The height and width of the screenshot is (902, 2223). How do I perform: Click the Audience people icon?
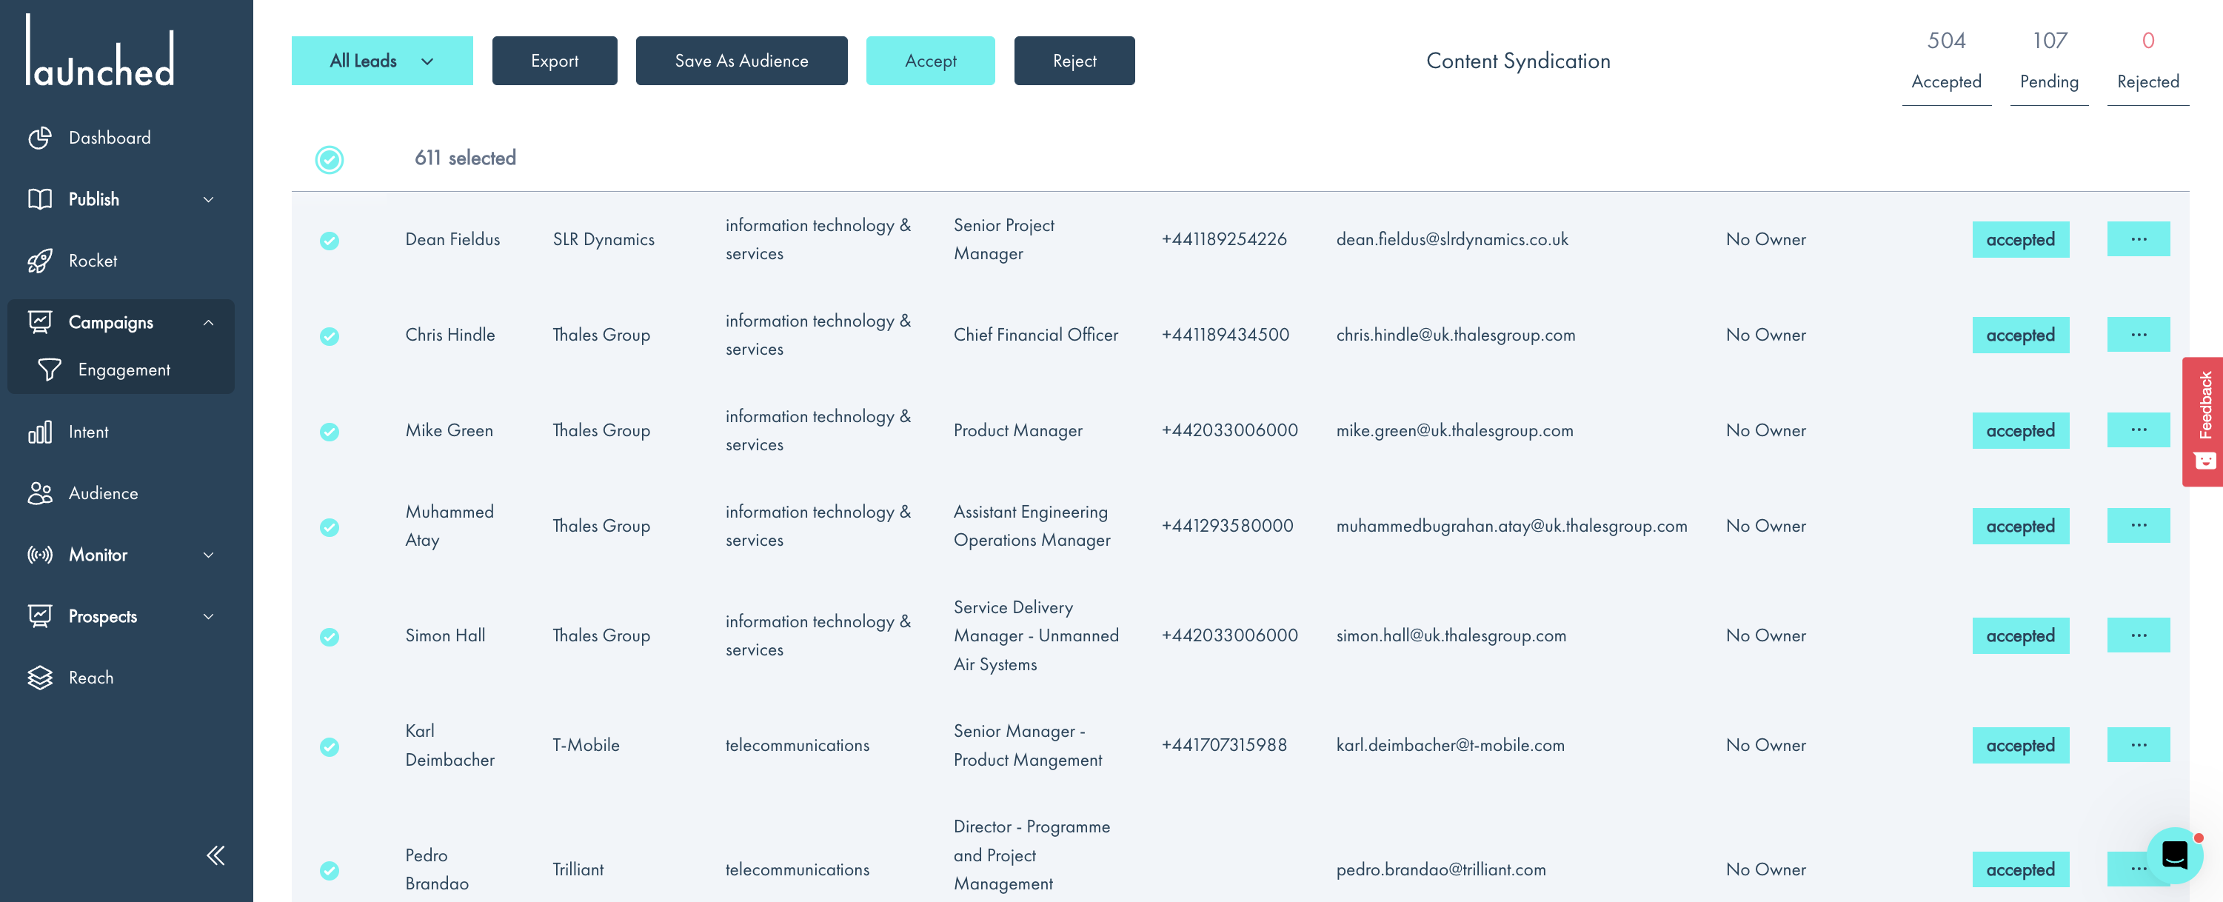tap(40, 493)
